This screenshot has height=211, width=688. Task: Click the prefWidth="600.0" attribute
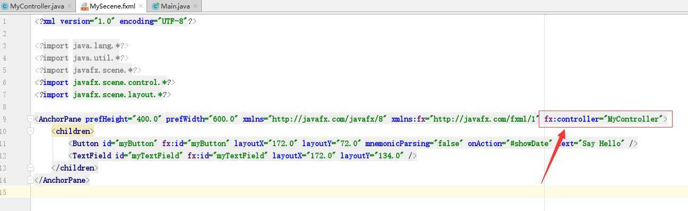point(202,119)
